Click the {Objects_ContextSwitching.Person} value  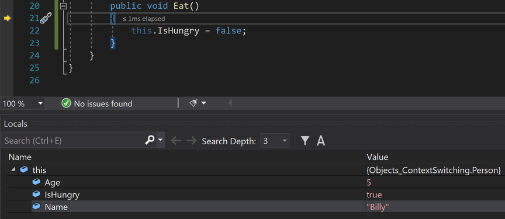point(434,170)
